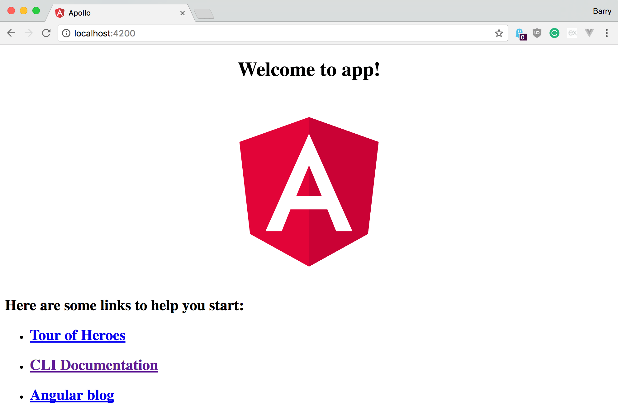
Task: Click the faded 'ex' extension icon
Action: pyautogui.click(x=572, y=33)
